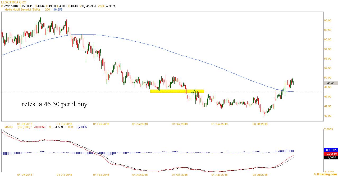338x176 pixels.
Task: Click 01-Feb-2016 on the price chart axis
Action: click(x=101, y=124)
